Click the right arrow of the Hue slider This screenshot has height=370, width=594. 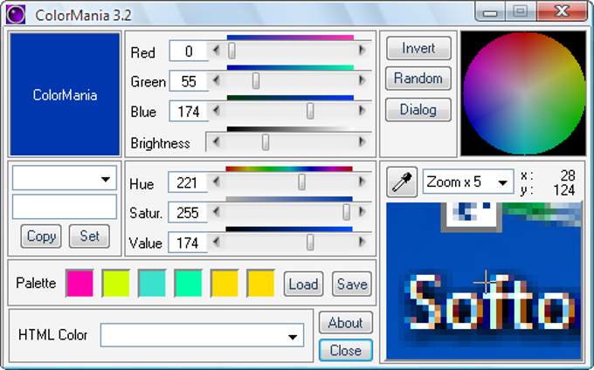(x=363, y=182)
